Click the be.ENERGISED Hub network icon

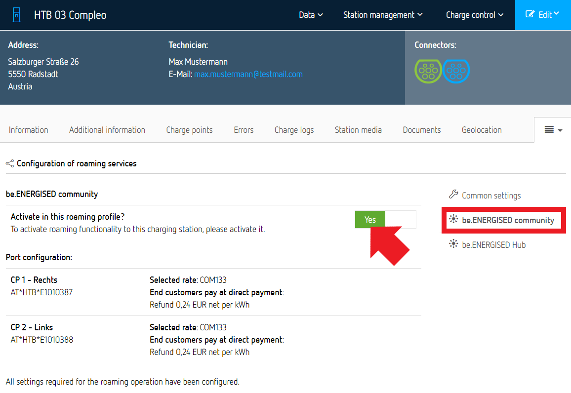click(x=453, y=244)
